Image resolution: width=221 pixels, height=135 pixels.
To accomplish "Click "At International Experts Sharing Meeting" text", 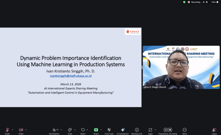I will tap(71, 88).
